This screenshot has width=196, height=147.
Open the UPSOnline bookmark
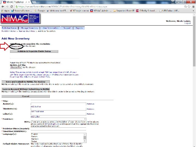169,11
